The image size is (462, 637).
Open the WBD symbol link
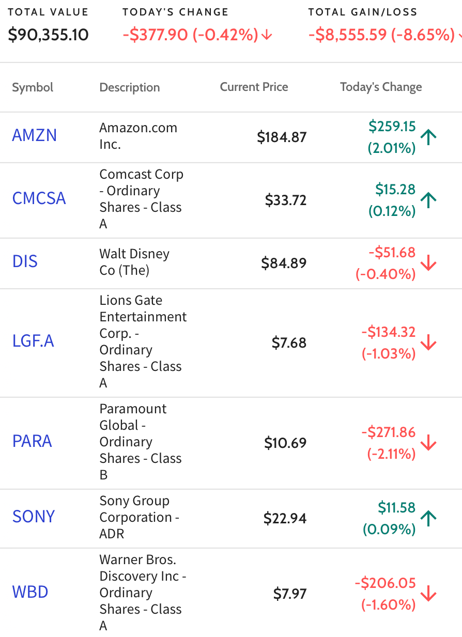[30, 592]
